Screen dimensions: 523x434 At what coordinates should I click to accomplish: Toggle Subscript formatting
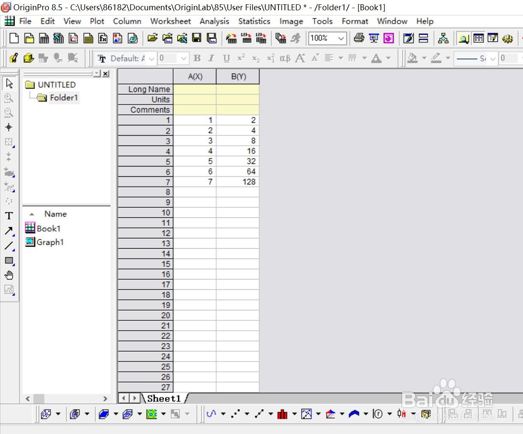256,58
